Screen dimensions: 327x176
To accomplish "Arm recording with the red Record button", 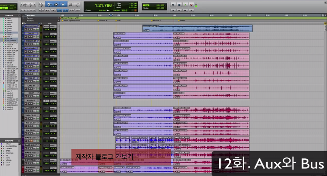I will point(191,5).
